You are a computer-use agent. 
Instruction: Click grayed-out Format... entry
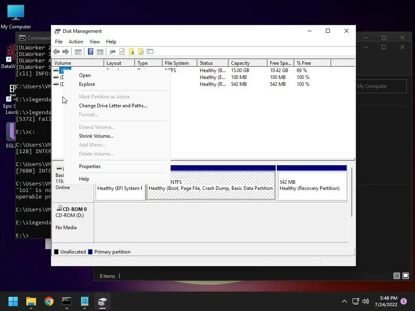coord(117,115)
